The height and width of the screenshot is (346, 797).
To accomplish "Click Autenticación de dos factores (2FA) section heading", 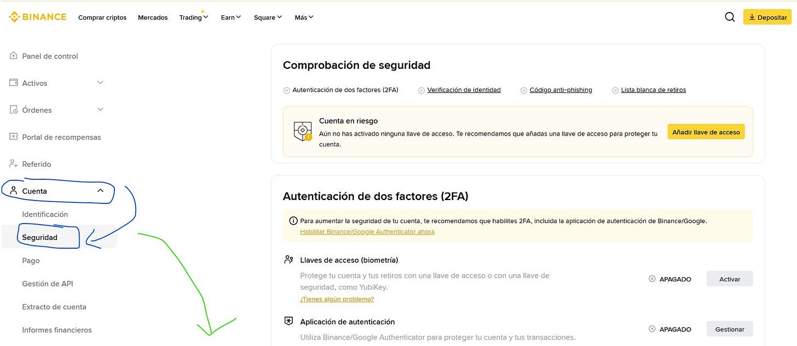I will tap(376, 196).
